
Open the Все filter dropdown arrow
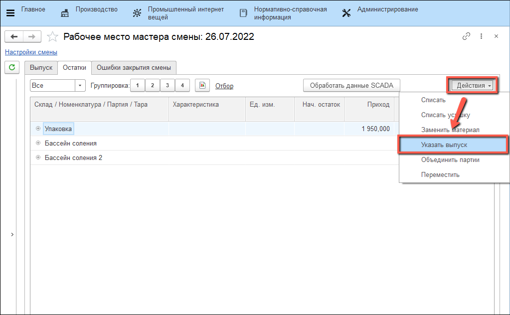80,86
